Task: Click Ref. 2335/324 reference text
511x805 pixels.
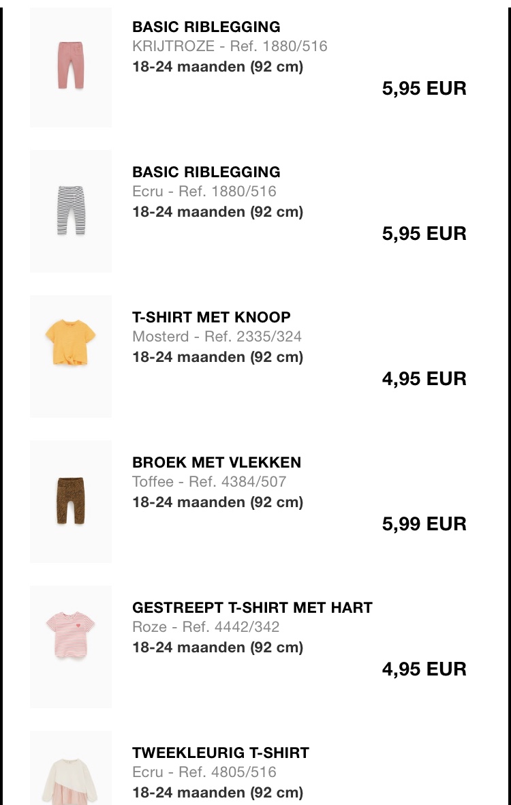Action: pyautogui.click(x=253, y=337)
